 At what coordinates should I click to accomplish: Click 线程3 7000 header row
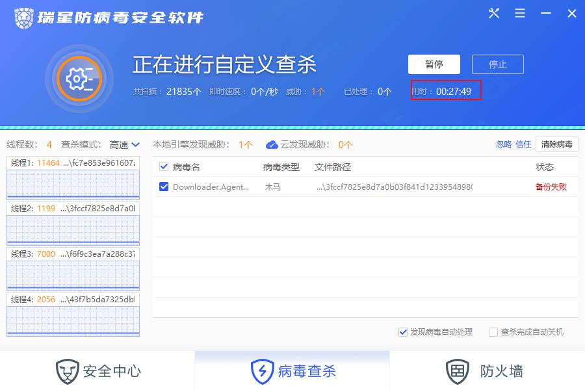click(x=73, y=254)
